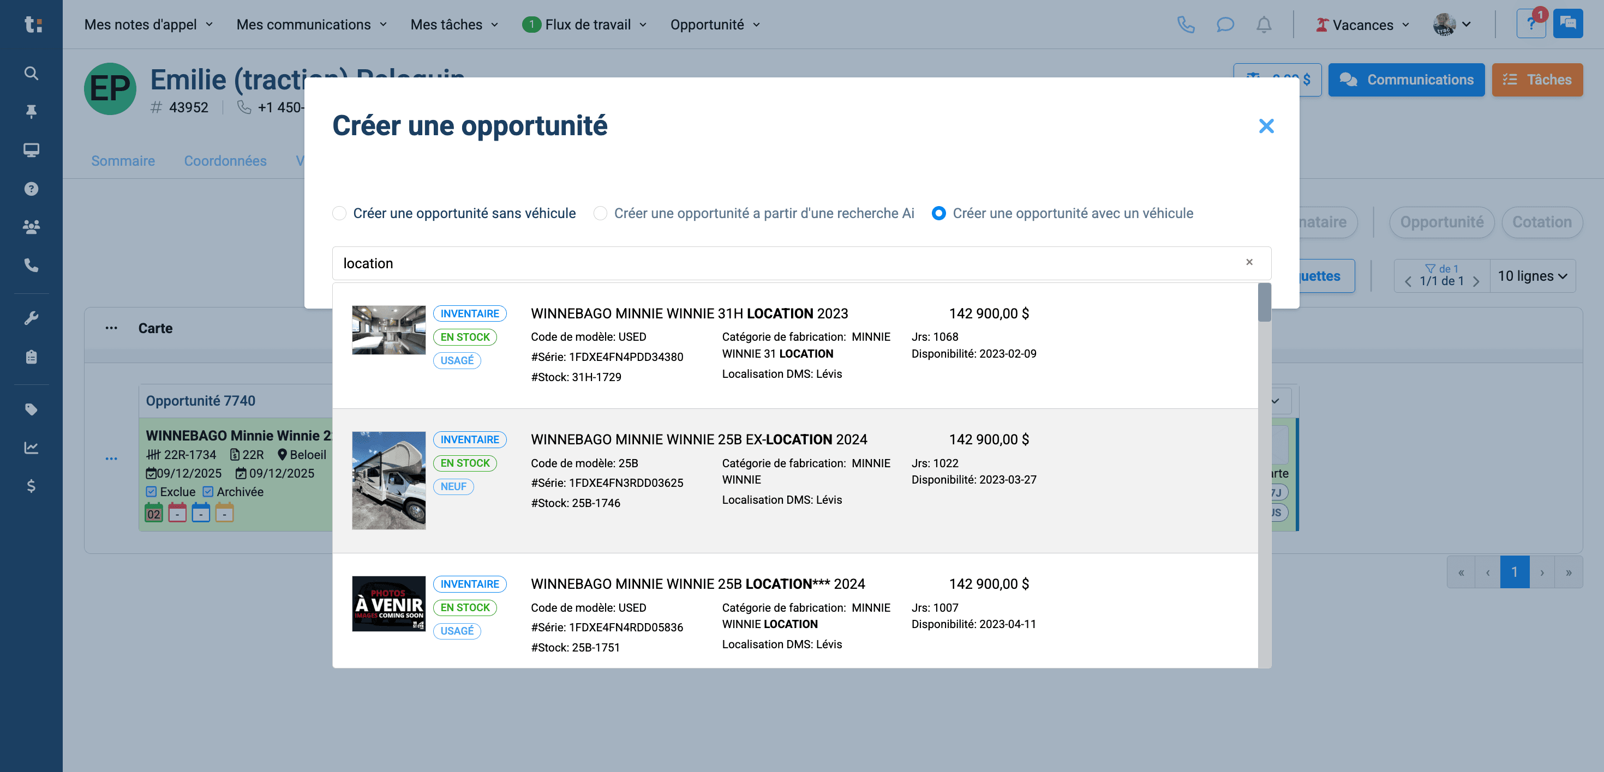Image resolution: width=1604 pixels, height=772 pixels.
Task: Click the question mark icon in left sidebar
Action: (x=31, y=189)
